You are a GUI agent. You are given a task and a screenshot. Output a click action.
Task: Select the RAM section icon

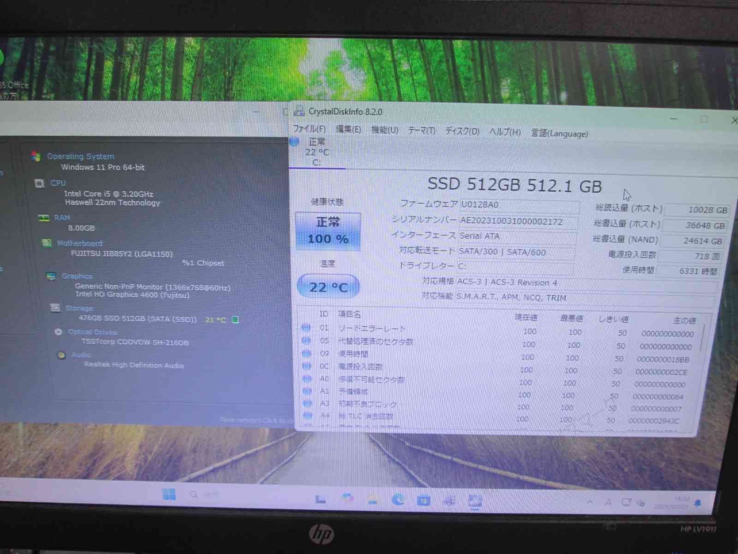tap(44, 217)
